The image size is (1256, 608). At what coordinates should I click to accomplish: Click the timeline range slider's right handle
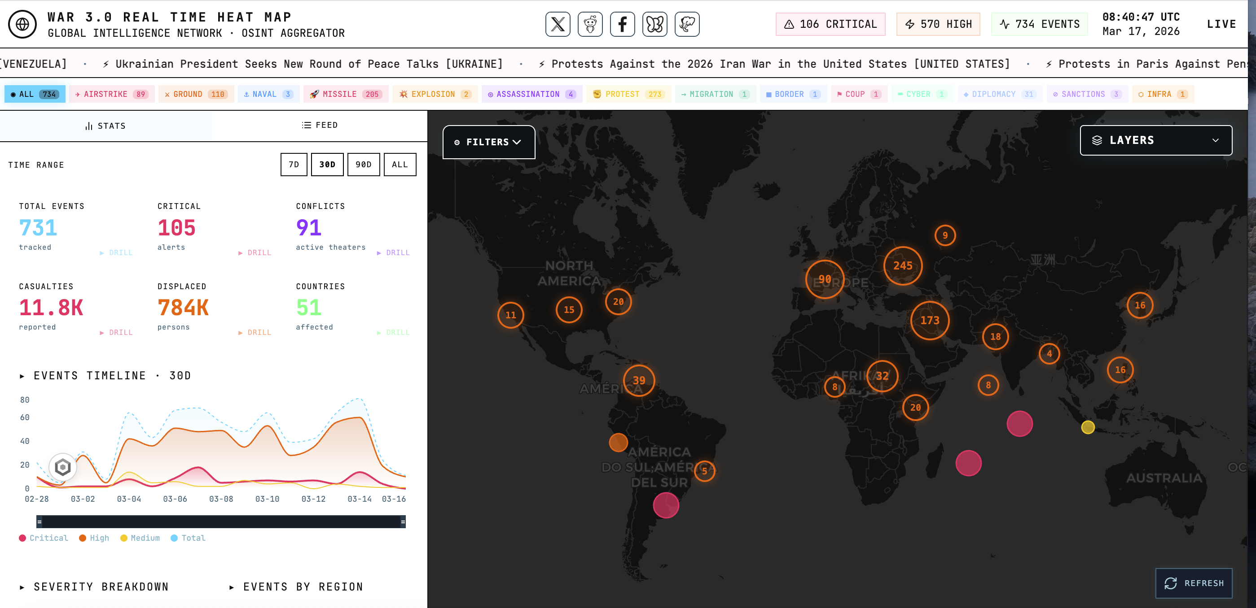pos(403,522)
